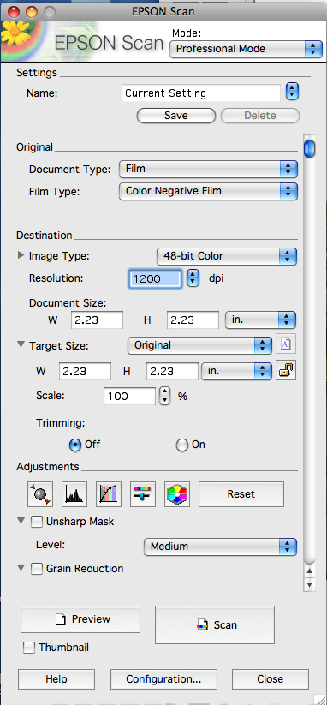Screen dimensions: 327x705
Task: Click the Name field showing Current Setting
Action: 201,93
